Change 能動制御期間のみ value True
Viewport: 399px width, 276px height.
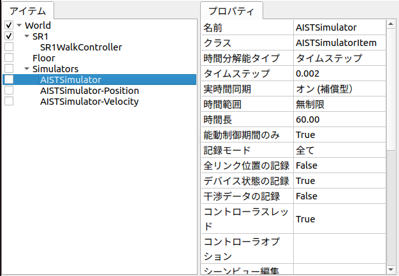(340, 135)
